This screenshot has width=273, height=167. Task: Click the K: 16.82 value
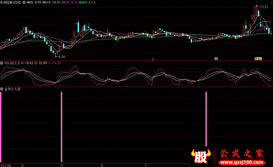(x=27, y=63)
